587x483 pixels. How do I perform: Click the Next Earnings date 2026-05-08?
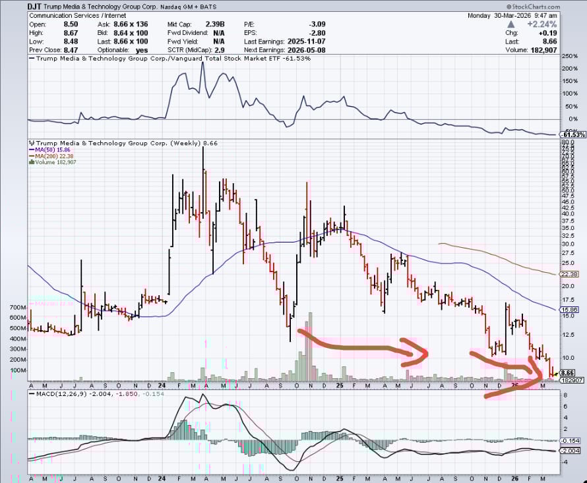[x=306, y=50]
